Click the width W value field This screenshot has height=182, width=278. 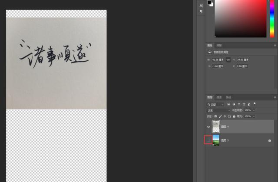click(x=218, y=60)
